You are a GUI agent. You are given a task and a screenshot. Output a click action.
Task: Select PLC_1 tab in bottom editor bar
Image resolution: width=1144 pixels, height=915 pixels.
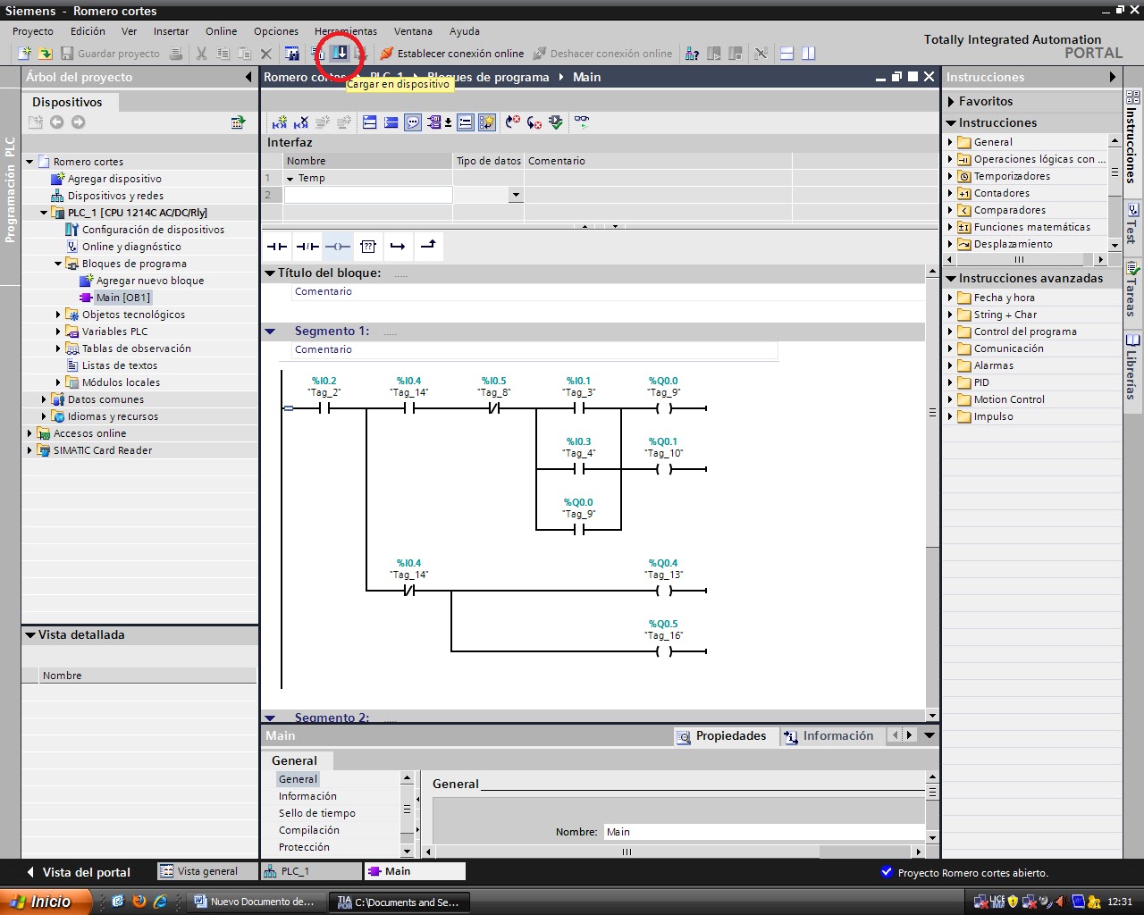pos(311,871)
